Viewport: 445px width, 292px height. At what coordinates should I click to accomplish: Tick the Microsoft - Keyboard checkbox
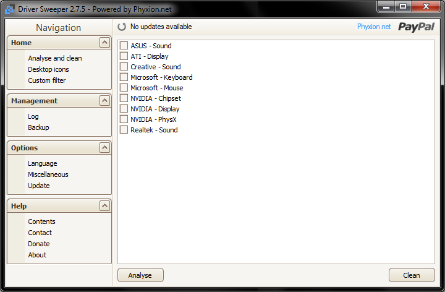click(124, 77)
